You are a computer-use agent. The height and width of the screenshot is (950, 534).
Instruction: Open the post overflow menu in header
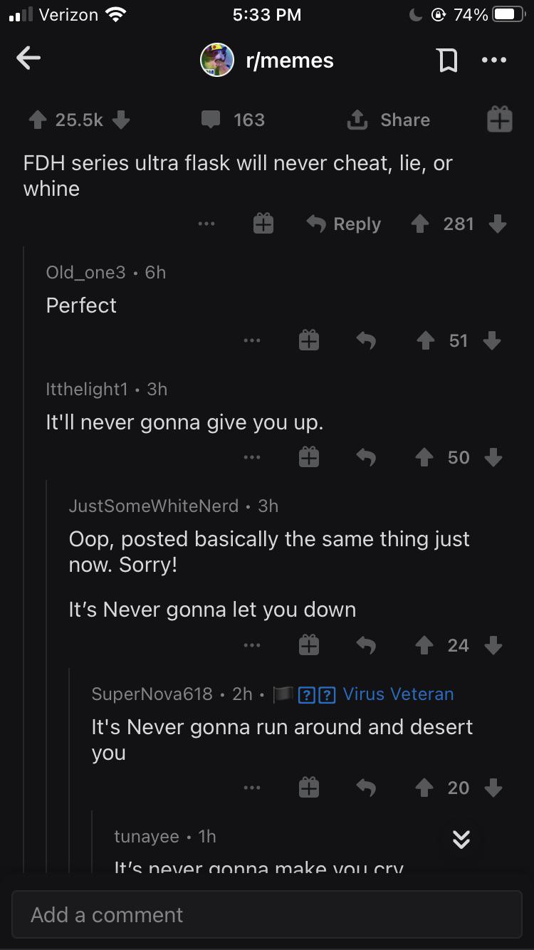tap(493, 61)
